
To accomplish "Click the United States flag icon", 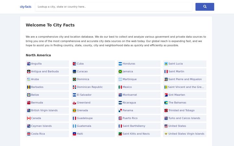I will [166, 126].
